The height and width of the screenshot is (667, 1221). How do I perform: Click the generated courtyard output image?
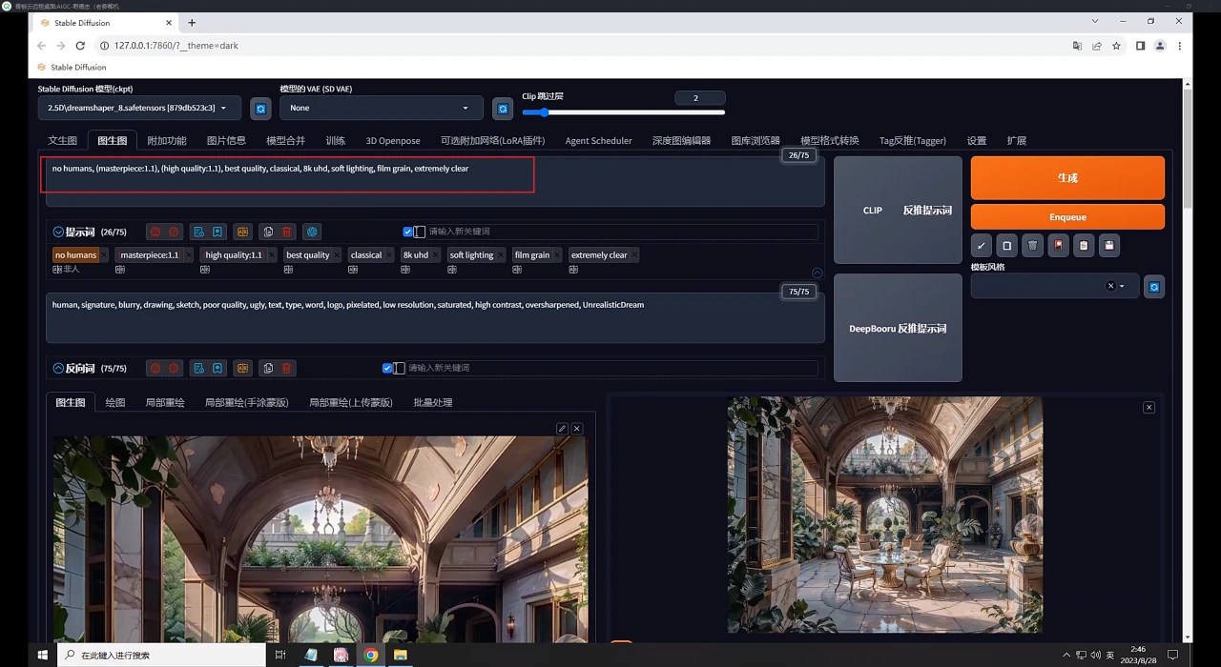tap(884, 515)
